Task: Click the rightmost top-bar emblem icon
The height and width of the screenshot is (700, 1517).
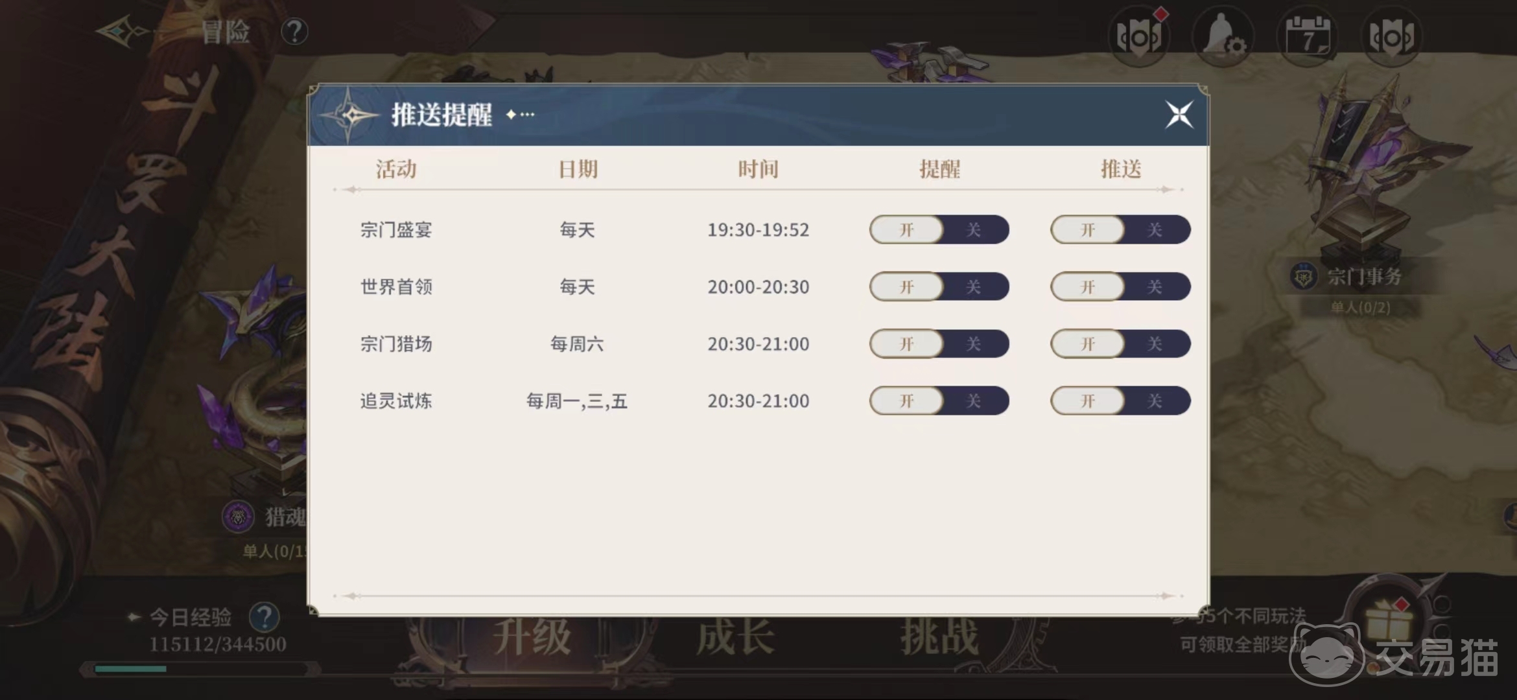Action: click(1391, 38)
